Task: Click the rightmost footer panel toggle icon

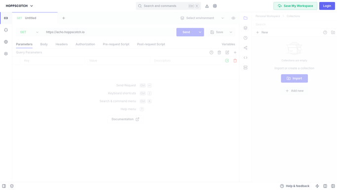Action: tap(333, 186)
